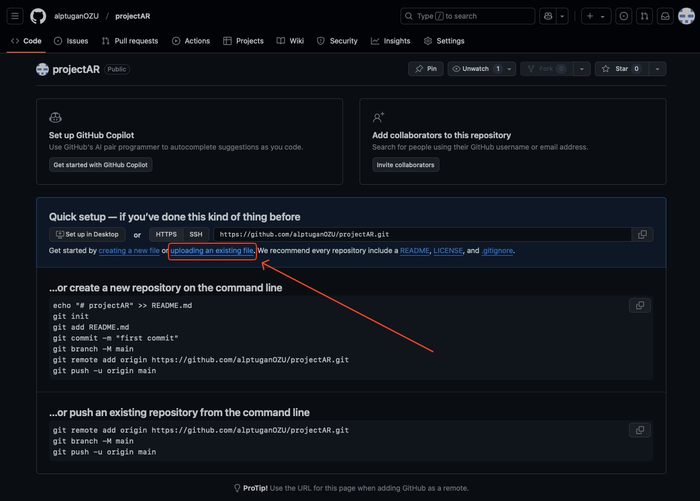The width and height of the screenshot is (700, 501).
Task: Click the add collaborator person icon
Action: click(x=378, y=117)
